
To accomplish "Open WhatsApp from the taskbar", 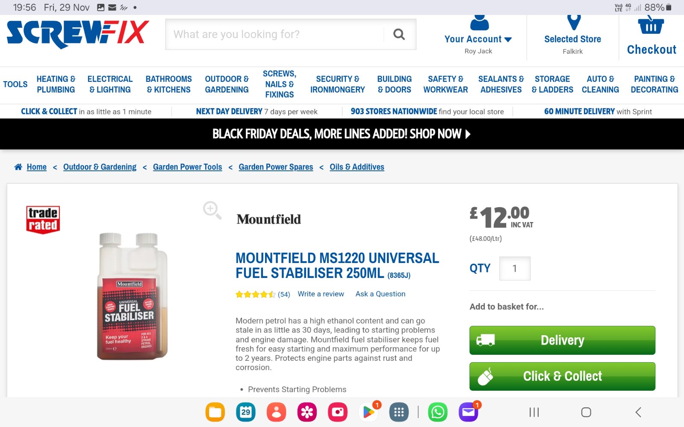I will (x=438, y=412).
